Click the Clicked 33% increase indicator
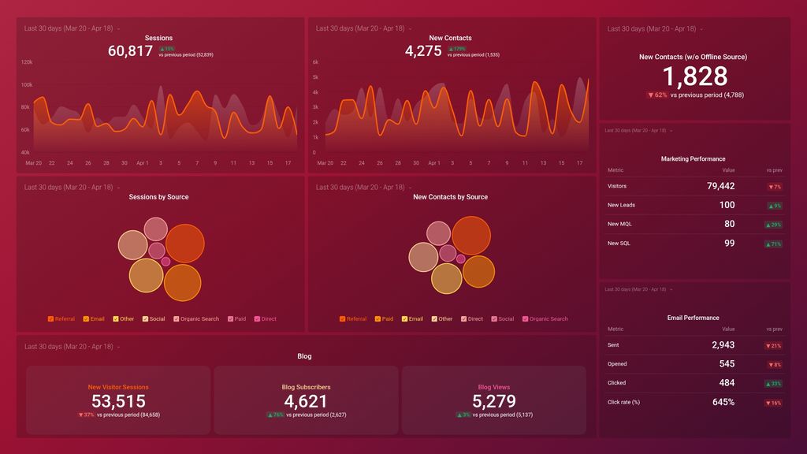The height and width of the screenshot is (454, 807). 775,384
